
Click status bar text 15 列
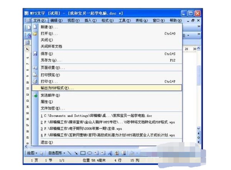[135, 160]
